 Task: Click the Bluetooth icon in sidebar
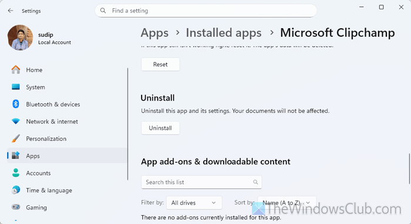click(x=16, y=104)
